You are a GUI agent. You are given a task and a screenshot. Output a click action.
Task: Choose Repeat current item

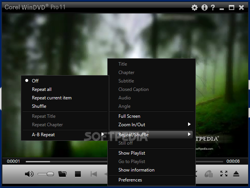[65, 98]
